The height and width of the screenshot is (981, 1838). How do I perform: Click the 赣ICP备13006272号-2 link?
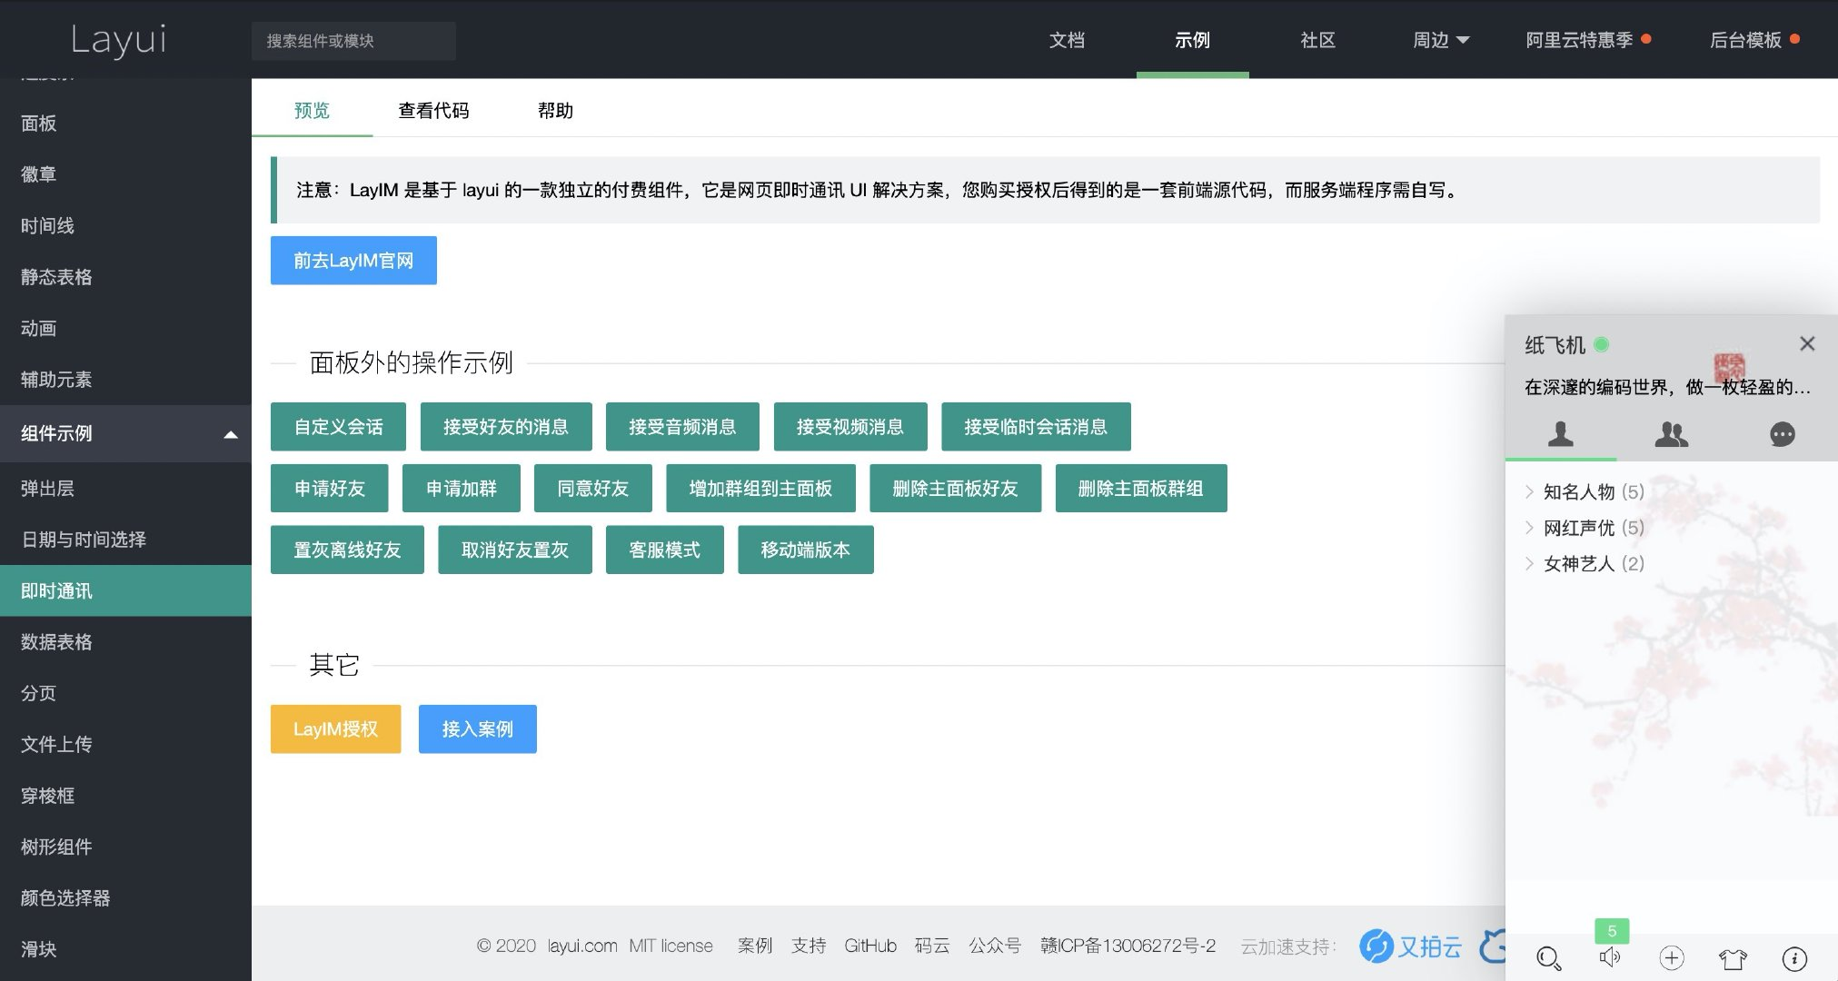pos(1128,946)
